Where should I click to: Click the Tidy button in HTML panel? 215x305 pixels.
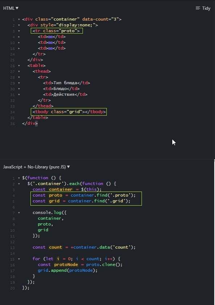203,8
